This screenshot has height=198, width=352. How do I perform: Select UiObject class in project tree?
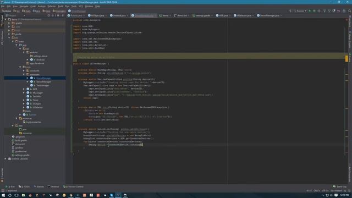[x=37, y=104]
